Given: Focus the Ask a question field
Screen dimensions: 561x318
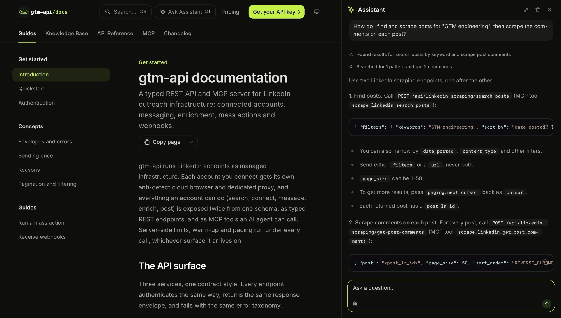Looking at the screenshot, I should [x=451, y=288].
